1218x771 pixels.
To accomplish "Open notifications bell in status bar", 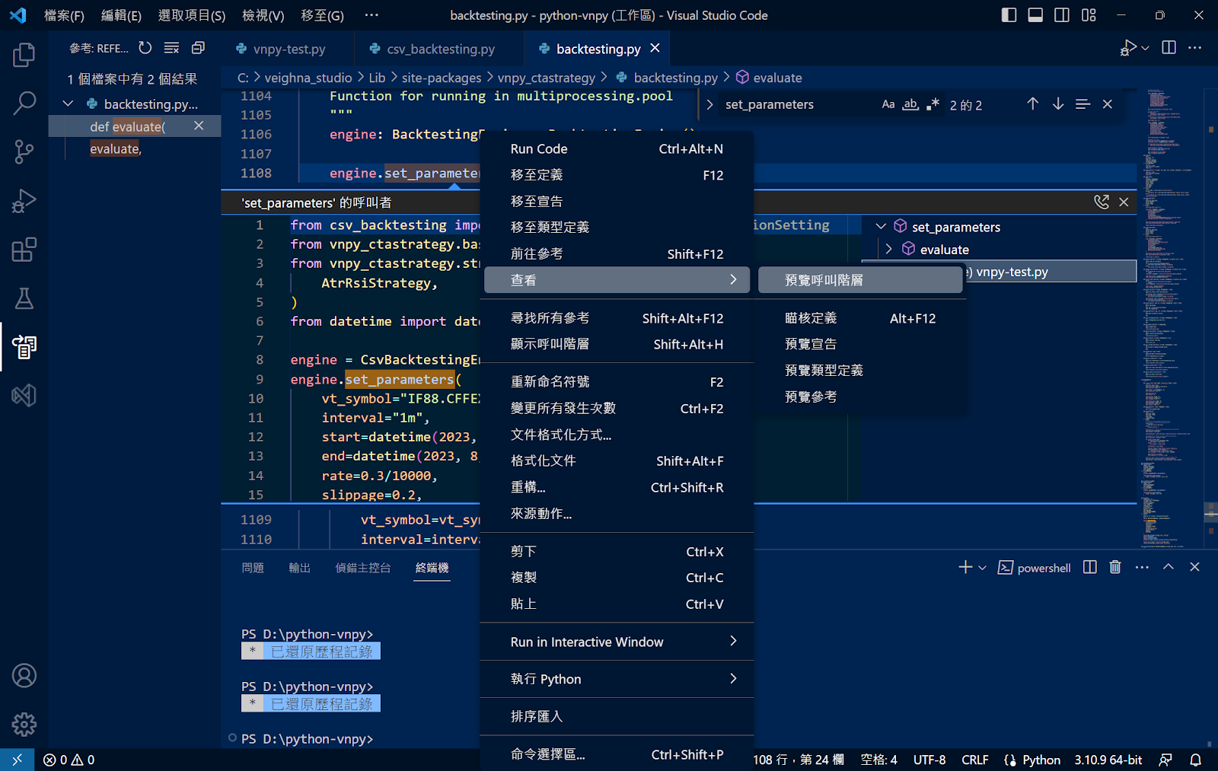I will click(1195, 760).
